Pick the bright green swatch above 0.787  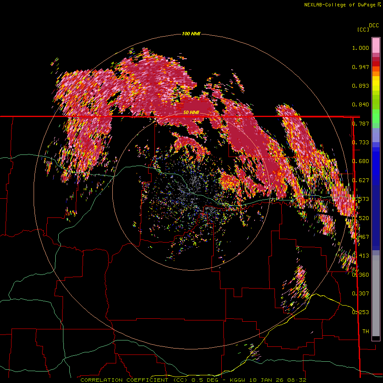pyautogui.click(x=376, y=116)
